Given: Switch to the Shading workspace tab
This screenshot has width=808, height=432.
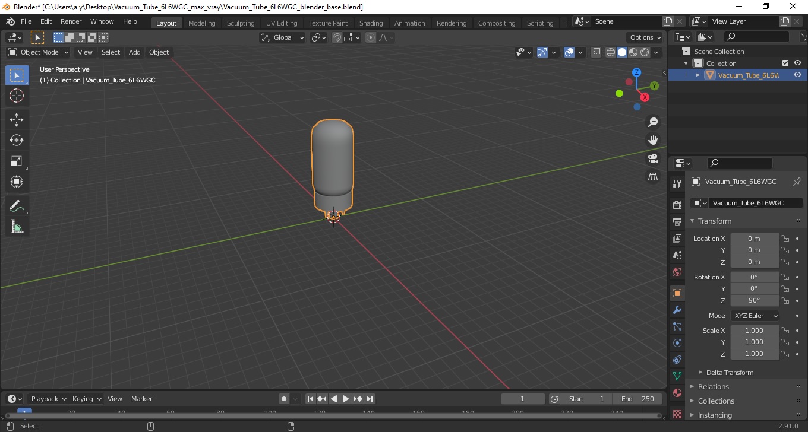Looking at the screenshot, I should [371, 23].
